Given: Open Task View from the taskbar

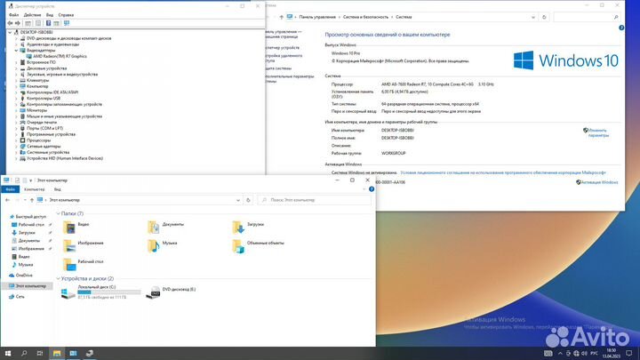Looking at the screenshot, I should pos(40,354).
